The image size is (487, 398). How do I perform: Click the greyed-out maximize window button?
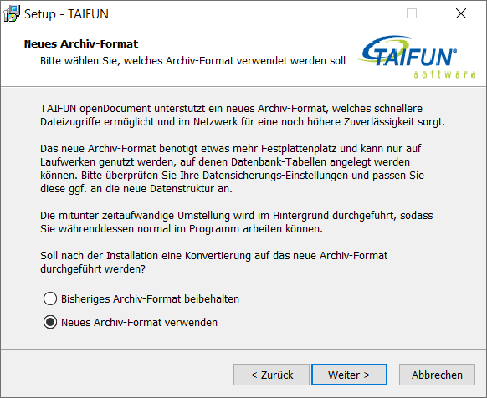point(412,13)
